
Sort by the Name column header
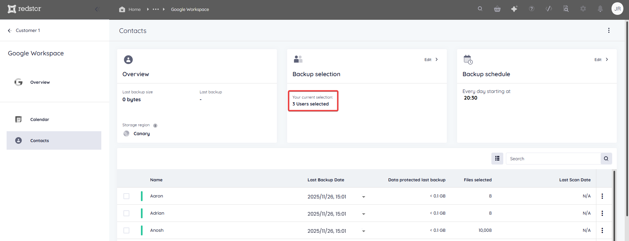pyautogui.click(x=156, y=180)
